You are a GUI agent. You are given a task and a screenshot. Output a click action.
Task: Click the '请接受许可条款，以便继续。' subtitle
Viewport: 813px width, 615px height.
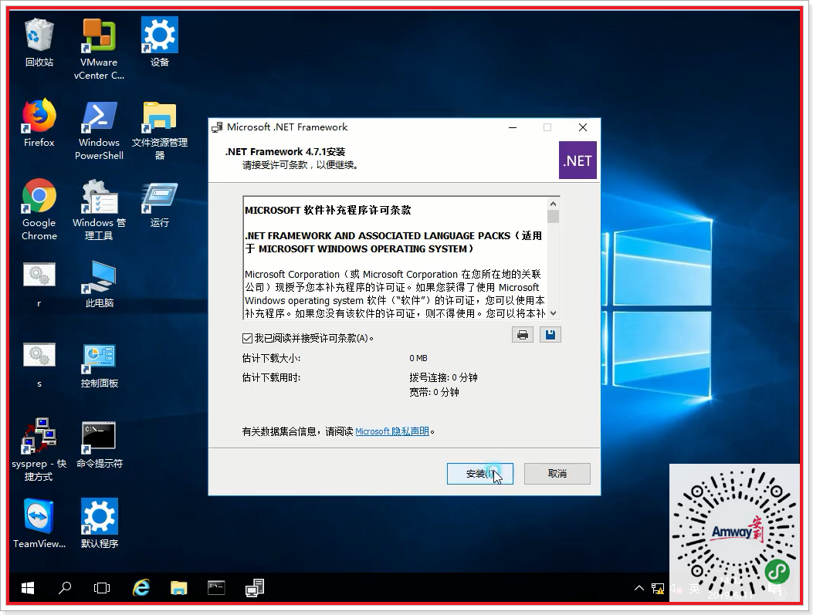pos(300,165)
